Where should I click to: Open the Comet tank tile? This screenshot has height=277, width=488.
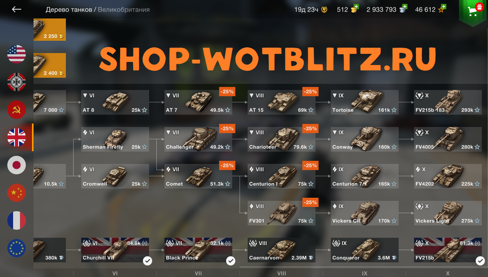click(x=198, y=176)
